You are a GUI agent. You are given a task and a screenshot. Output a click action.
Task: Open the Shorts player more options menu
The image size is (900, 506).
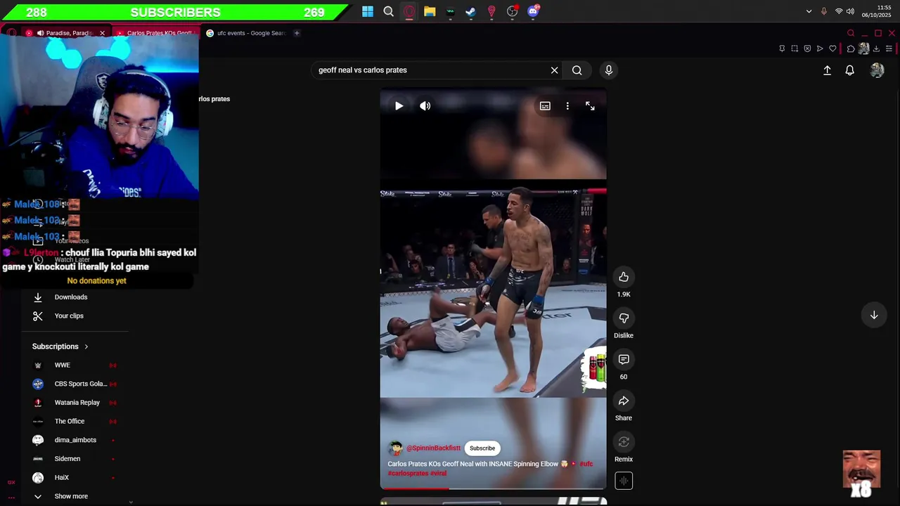click(x=567, y=106)
